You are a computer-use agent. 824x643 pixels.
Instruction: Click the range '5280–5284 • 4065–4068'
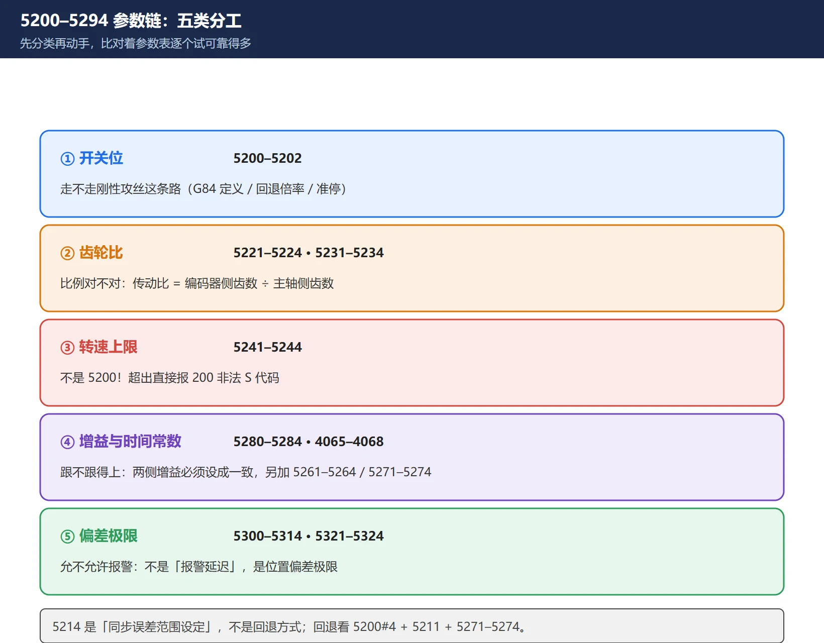308,442
